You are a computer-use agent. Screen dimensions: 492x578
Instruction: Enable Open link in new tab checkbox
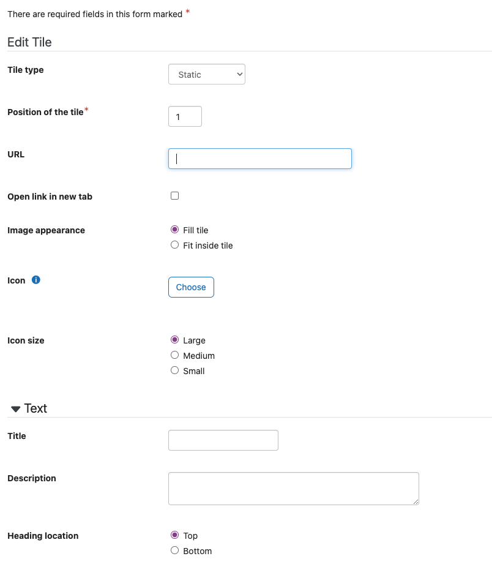point(174,196)
